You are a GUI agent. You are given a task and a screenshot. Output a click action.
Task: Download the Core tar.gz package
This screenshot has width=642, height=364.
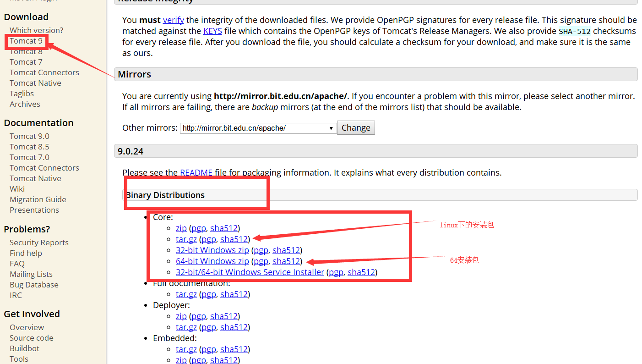point(186,239)
